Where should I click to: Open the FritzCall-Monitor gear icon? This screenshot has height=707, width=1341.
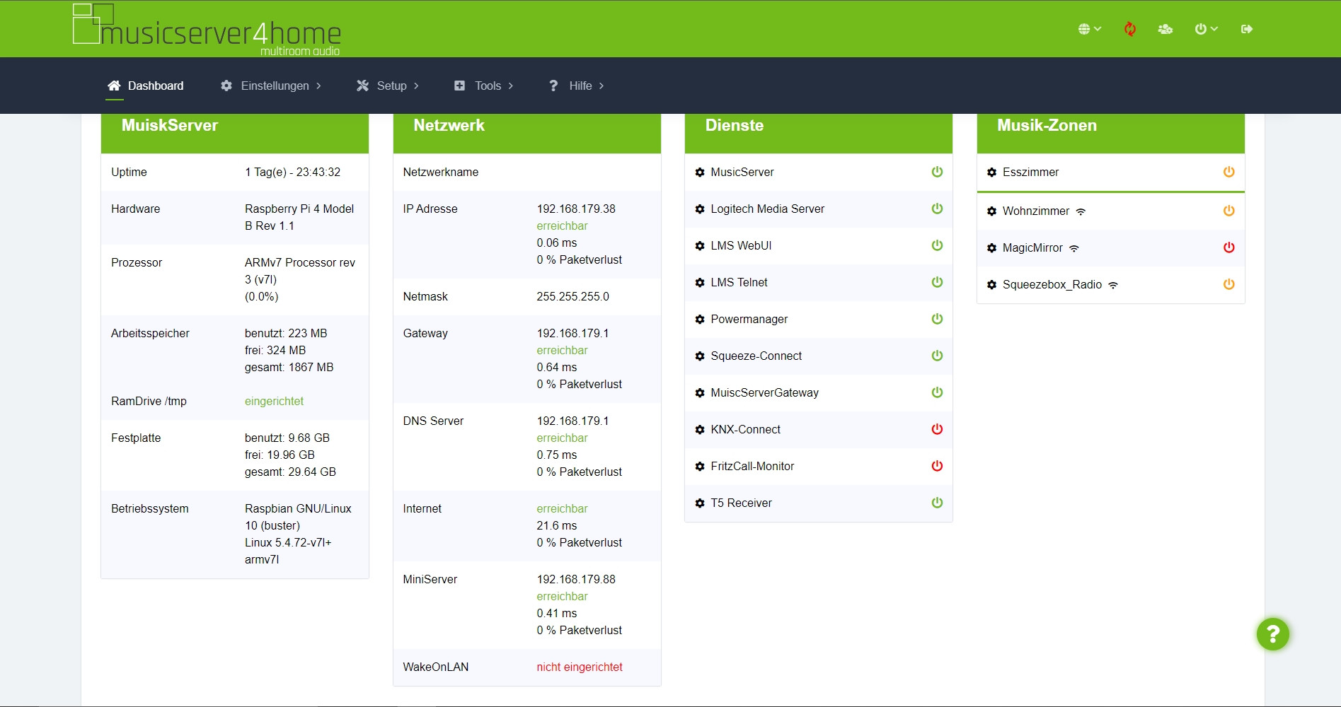(x=700, y=467)
